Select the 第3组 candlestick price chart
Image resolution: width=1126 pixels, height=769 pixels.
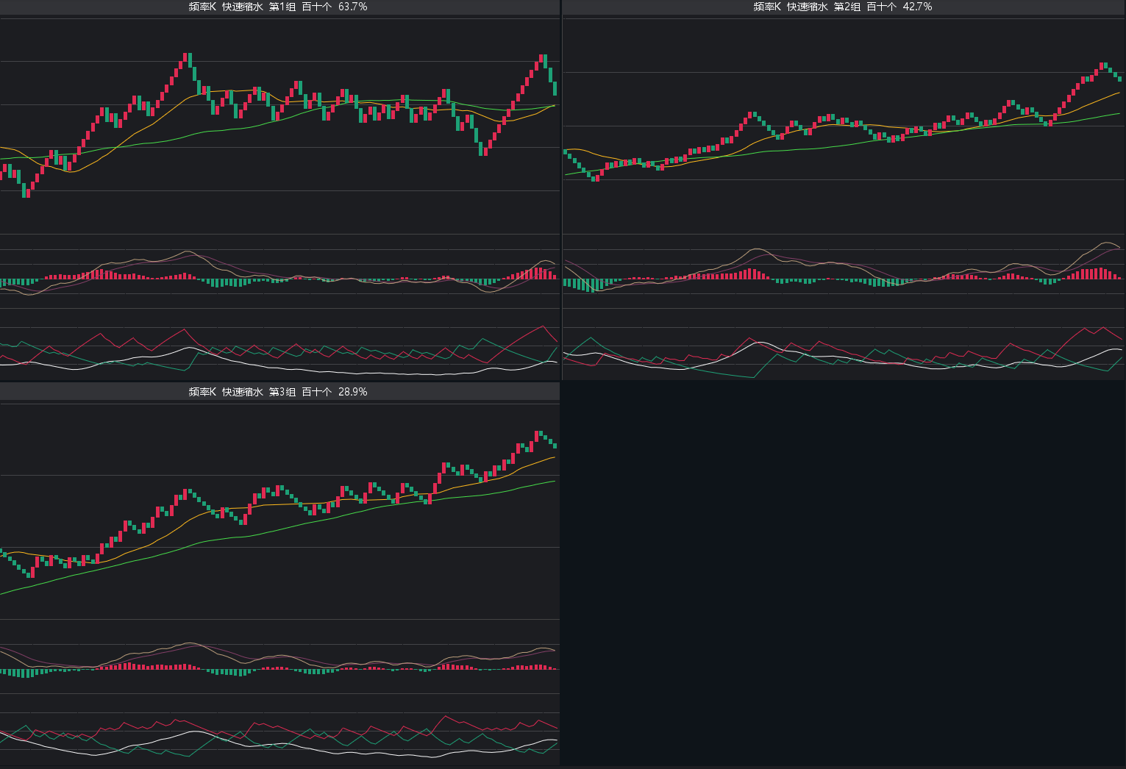(279, 510)
